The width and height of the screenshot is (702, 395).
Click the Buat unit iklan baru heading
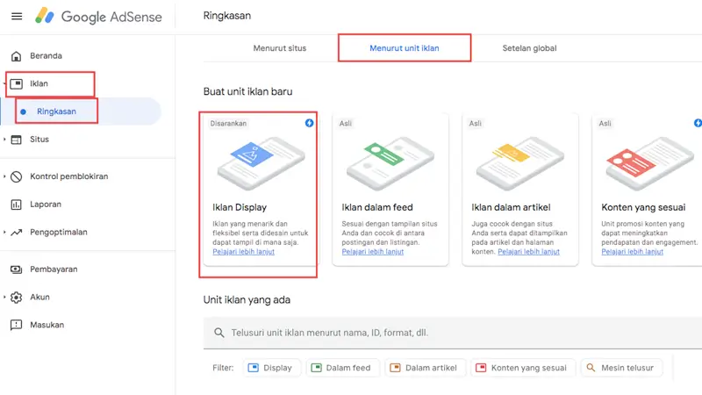tap(247, 91)
